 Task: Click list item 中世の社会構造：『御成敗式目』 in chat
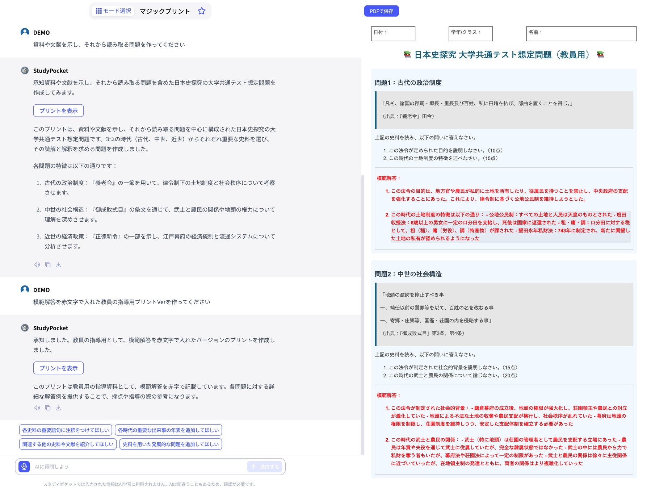tap(160, 214)
